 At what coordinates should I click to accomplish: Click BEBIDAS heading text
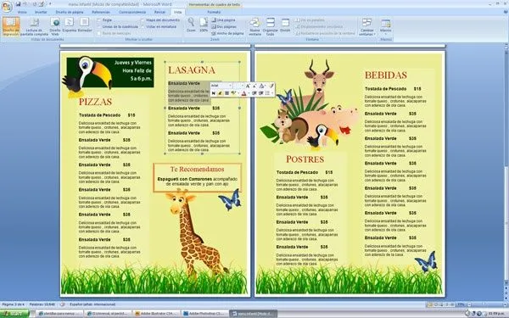pos(386,75)
